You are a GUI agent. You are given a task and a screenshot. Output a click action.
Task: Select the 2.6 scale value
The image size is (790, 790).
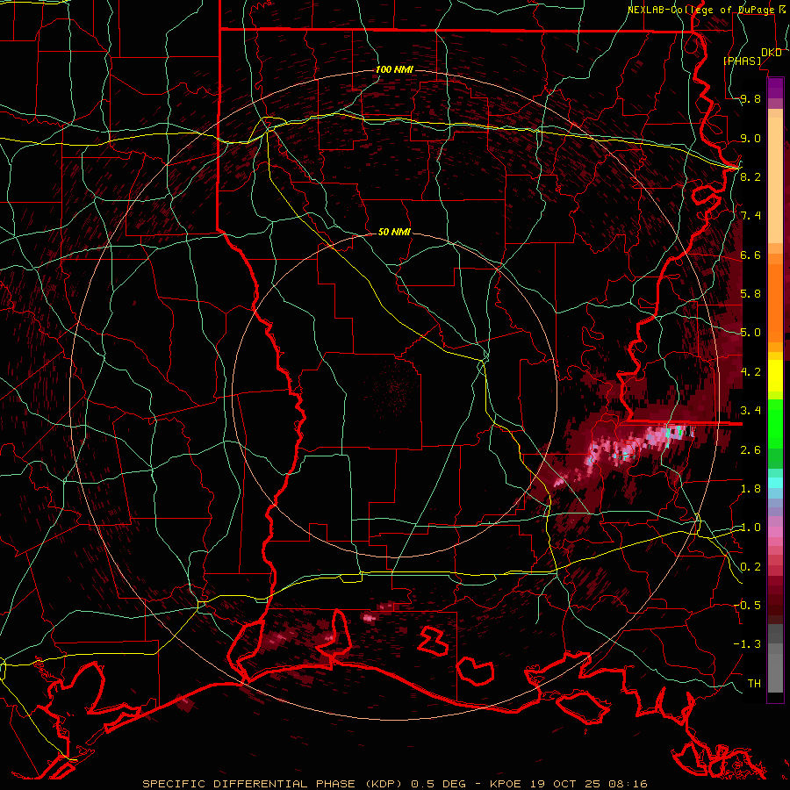(x=750, y=449)
